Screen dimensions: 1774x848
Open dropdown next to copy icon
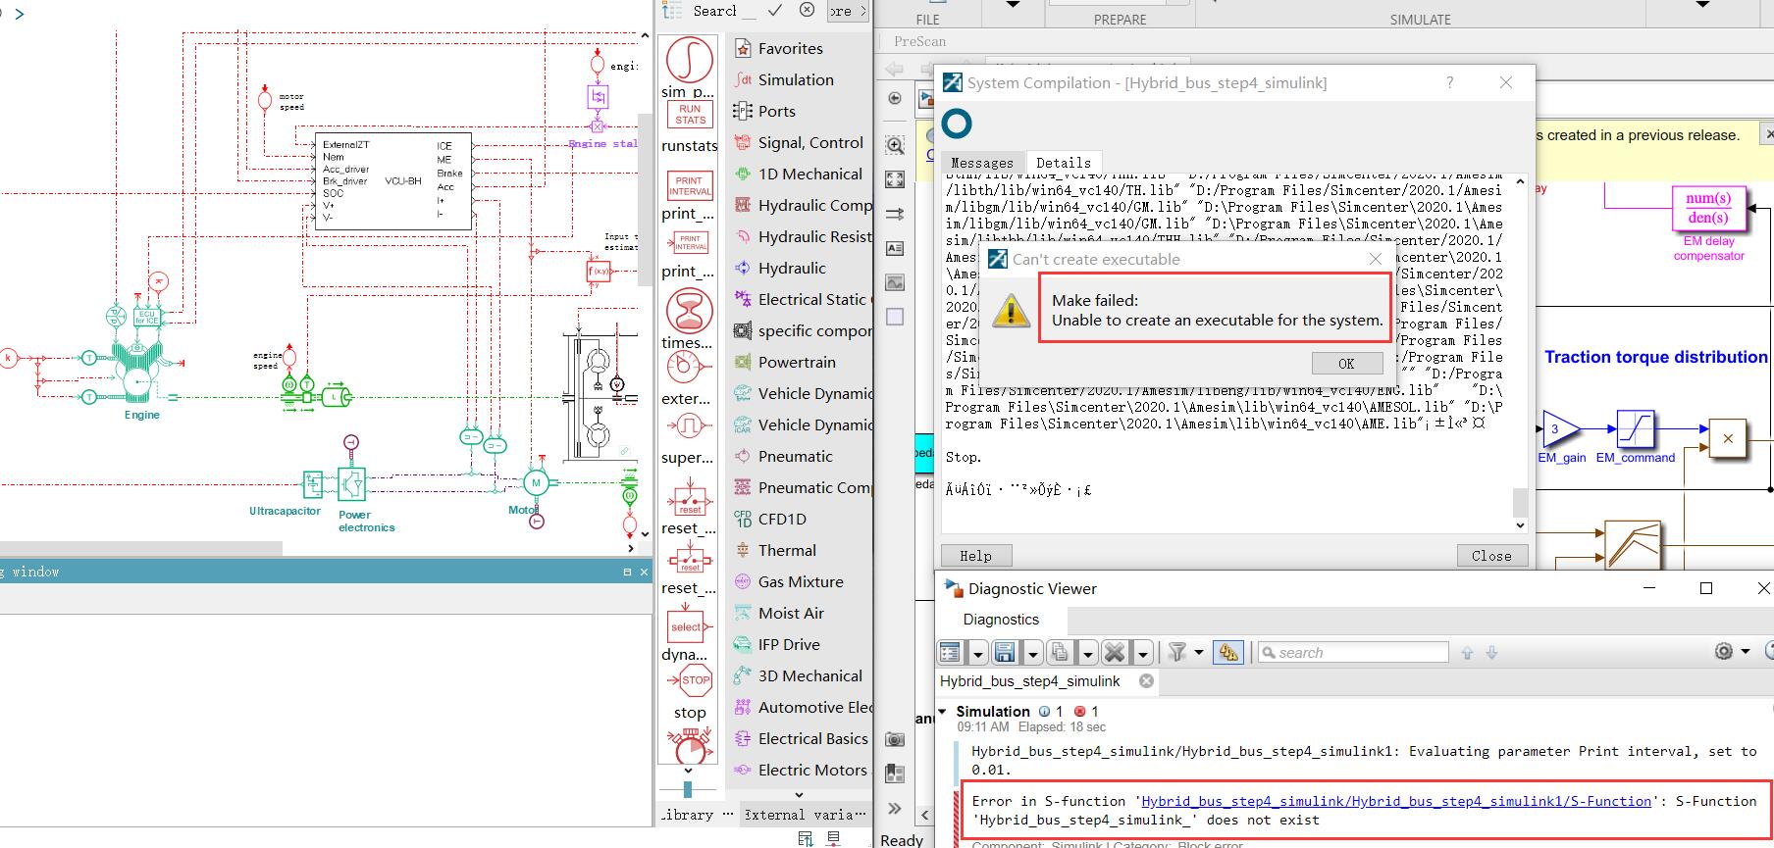(1087, 653)
